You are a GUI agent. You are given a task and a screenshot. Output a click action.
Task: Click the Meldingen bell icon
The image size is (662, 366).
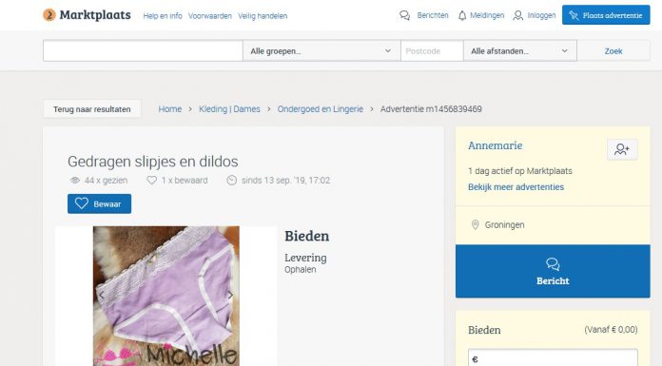pos(462,15)
